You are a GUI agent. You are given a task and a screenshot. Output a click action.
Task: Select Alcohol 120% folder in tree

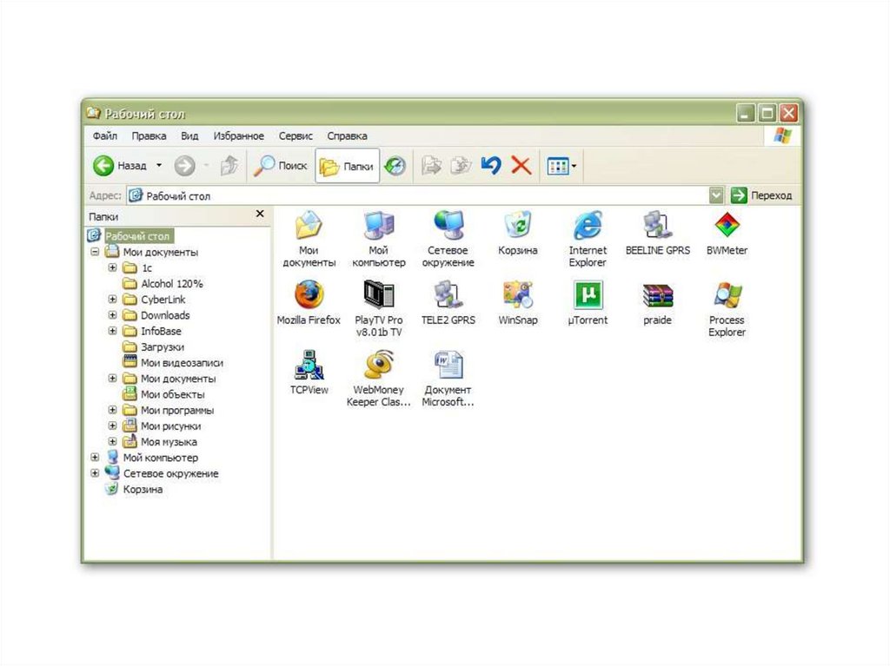(x=171, y=284)
